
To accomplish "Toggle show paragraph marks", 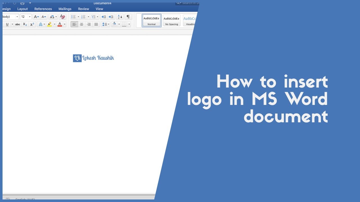I will click(128, 17).
